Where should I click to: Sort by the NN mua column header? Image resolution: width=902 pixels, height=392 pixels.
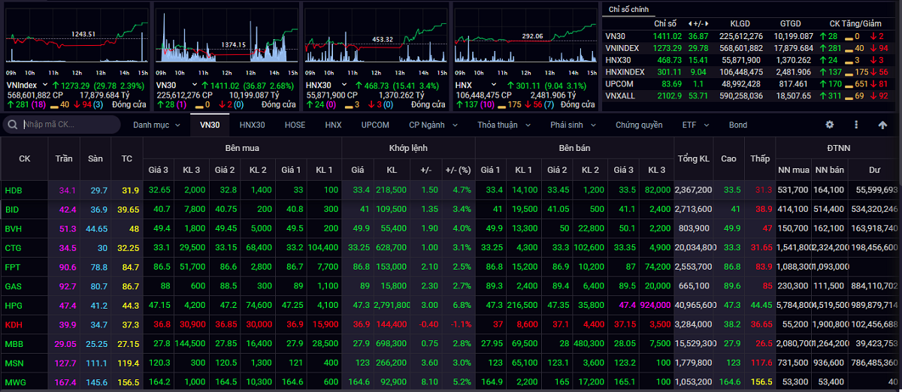point(794,170)
